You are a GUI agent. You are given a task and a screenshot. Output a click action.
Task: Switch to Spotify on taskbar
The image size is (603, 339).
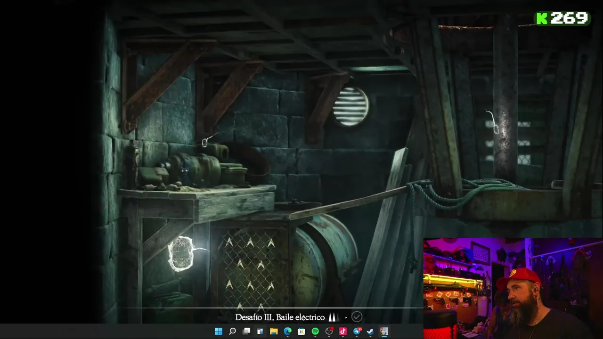click(315, 331)
